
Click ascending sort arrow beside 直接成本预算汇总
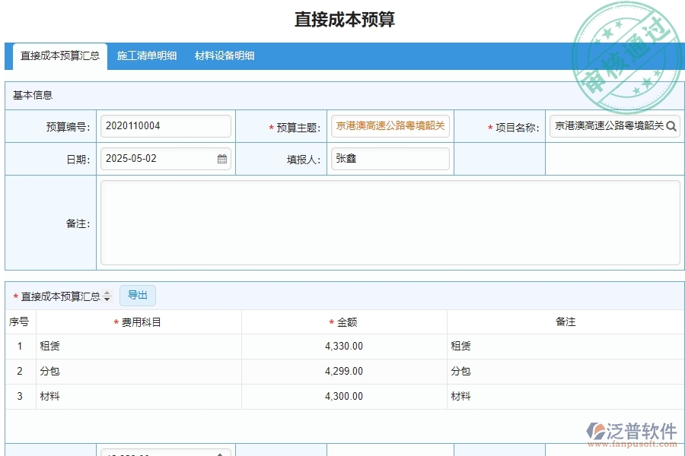tap(106, 293)
